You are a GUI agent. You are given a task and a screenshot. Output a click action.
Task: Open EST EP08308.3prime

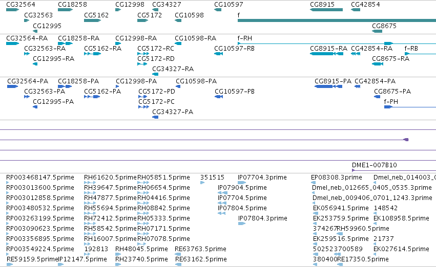click(337, 177)
